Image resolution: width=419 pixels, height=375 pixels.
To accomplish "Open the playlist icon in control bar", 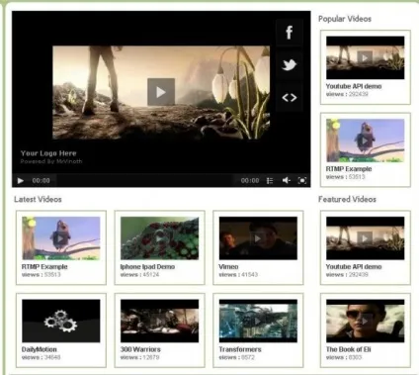I will click(270, 180).
